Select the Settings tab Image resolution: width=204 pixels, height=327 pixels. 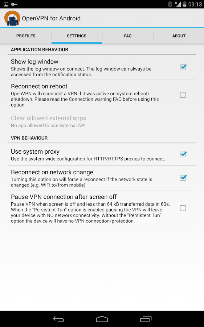77,36
